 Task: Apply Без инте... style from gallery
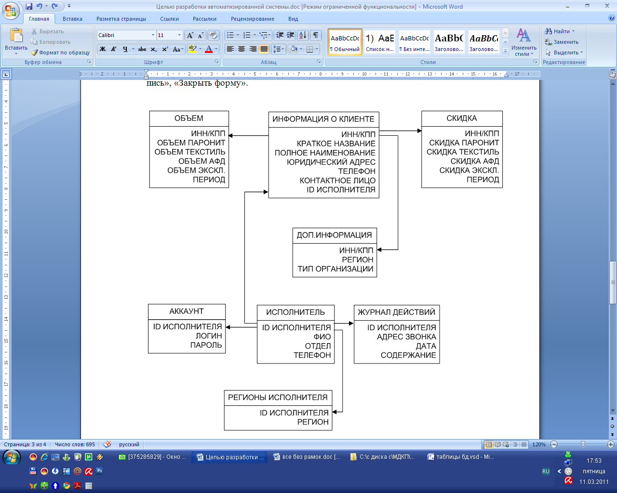click(415, 42)
